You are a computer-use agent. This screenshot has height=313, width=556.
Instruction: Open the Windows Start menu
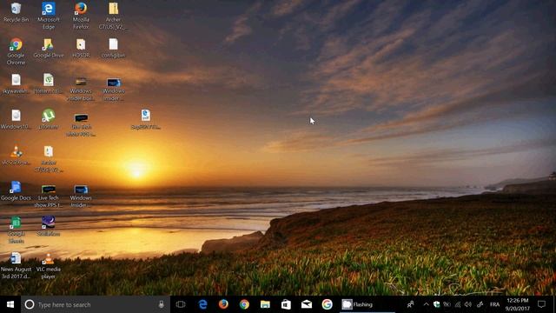[x=10, y=304]
